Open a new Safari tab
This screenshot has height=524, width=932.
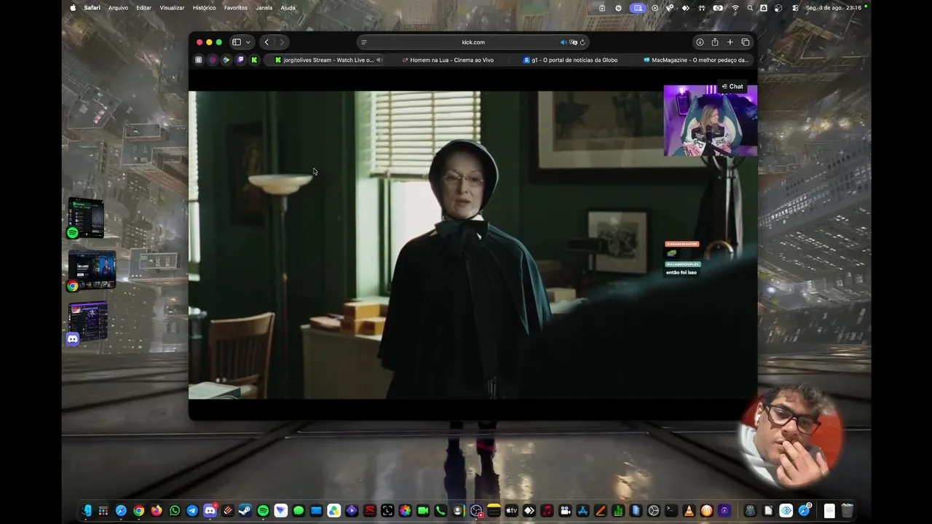click(730, 42)
